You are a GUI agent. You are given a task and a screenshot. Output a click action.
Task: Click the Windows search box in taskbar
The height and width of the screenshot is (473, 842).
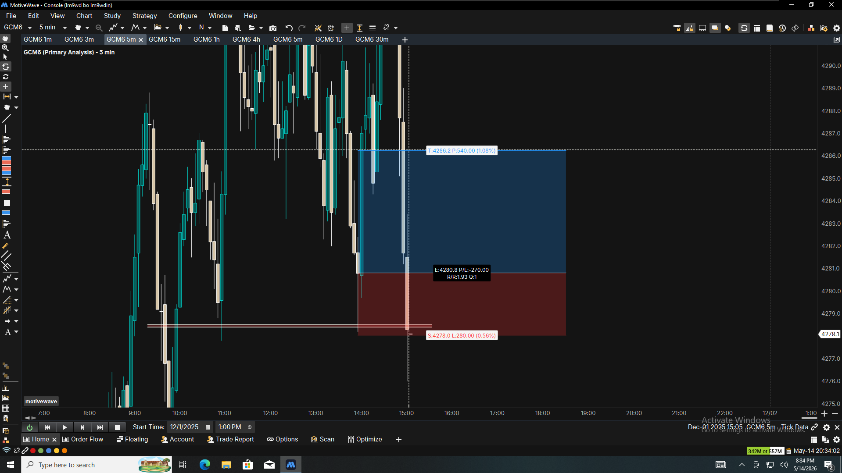pos(97,465)
